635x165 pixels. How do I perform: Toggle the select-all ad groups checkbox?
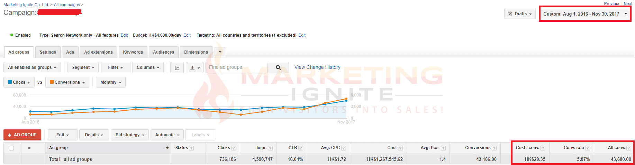coord(11,148)
